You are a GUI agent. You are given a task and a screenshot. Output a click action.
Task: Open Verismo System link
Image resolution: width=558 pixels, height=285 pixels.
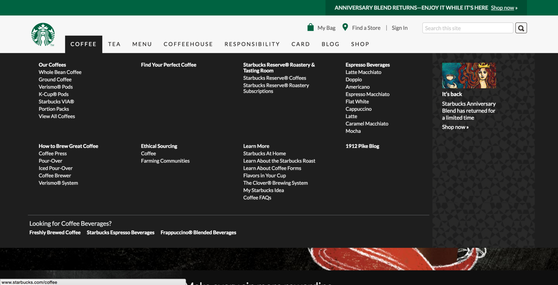pyautogui.click(x=58, y=183)
